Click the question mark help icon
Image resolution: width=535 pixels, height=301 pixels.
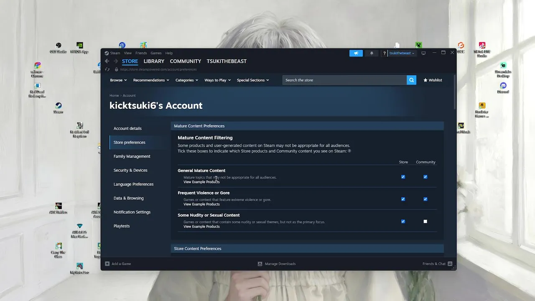coord(385,53)
